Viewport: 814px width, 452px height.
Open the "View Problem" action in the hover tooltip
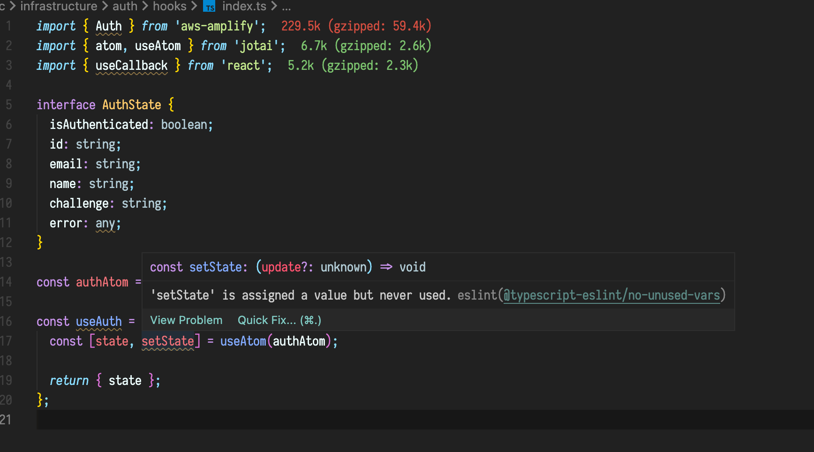pos(186,320)
